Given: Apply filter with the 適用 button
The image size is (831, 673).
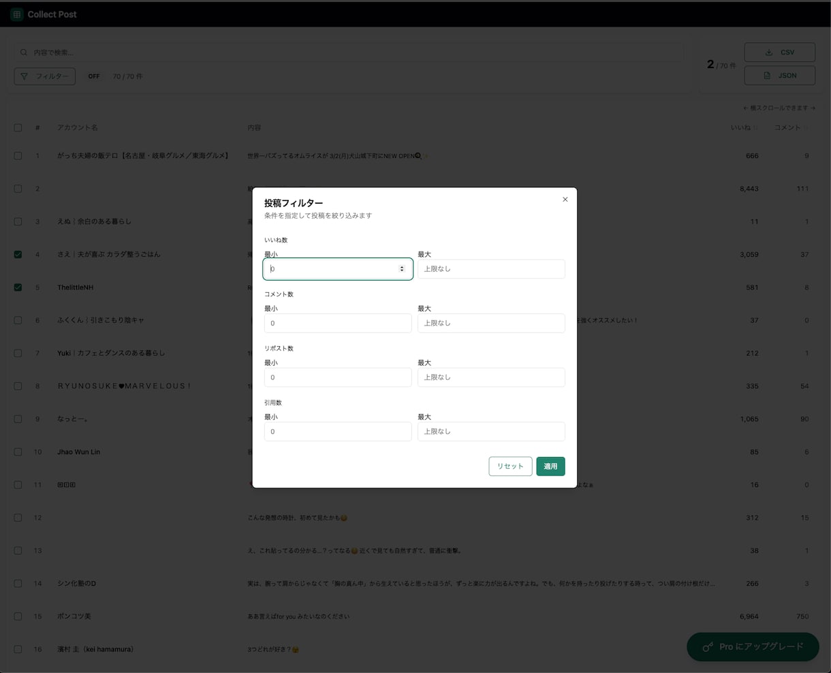Looking at the screenshot, I should (550, 466).
